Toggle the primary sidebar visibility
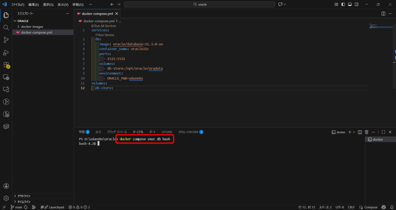Viewport: 396px width, 210px height. 343,4
